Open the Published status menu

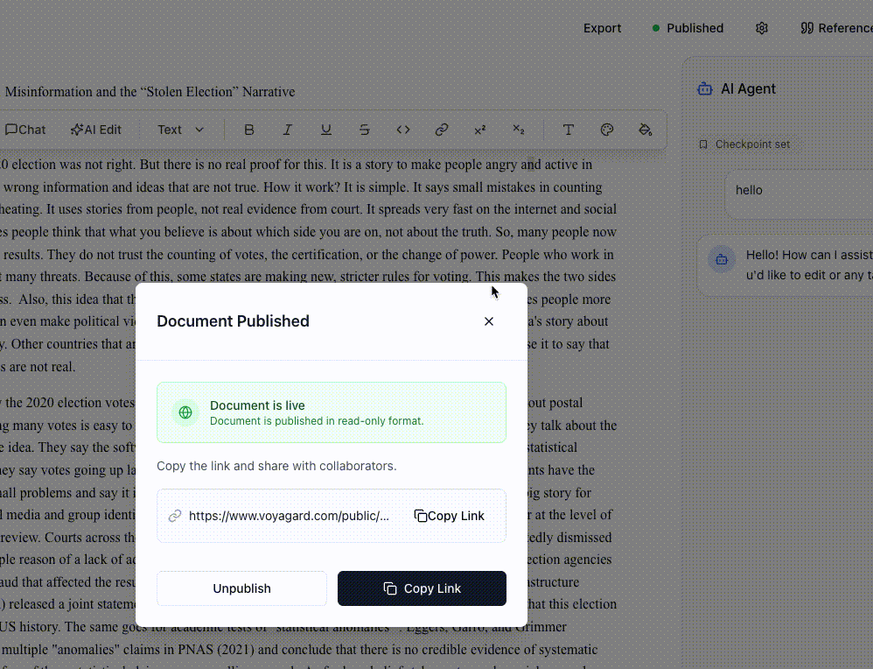point(688,28)
